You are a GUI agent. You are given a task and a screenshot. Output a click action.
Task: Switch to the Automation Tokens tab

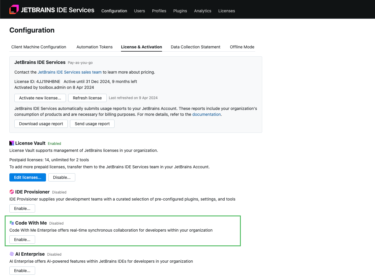coord(94,47)
